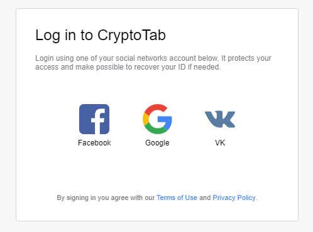313x232 pixels.
Task: Click the green arc of Google logo
Action: [x=156, y=130]
